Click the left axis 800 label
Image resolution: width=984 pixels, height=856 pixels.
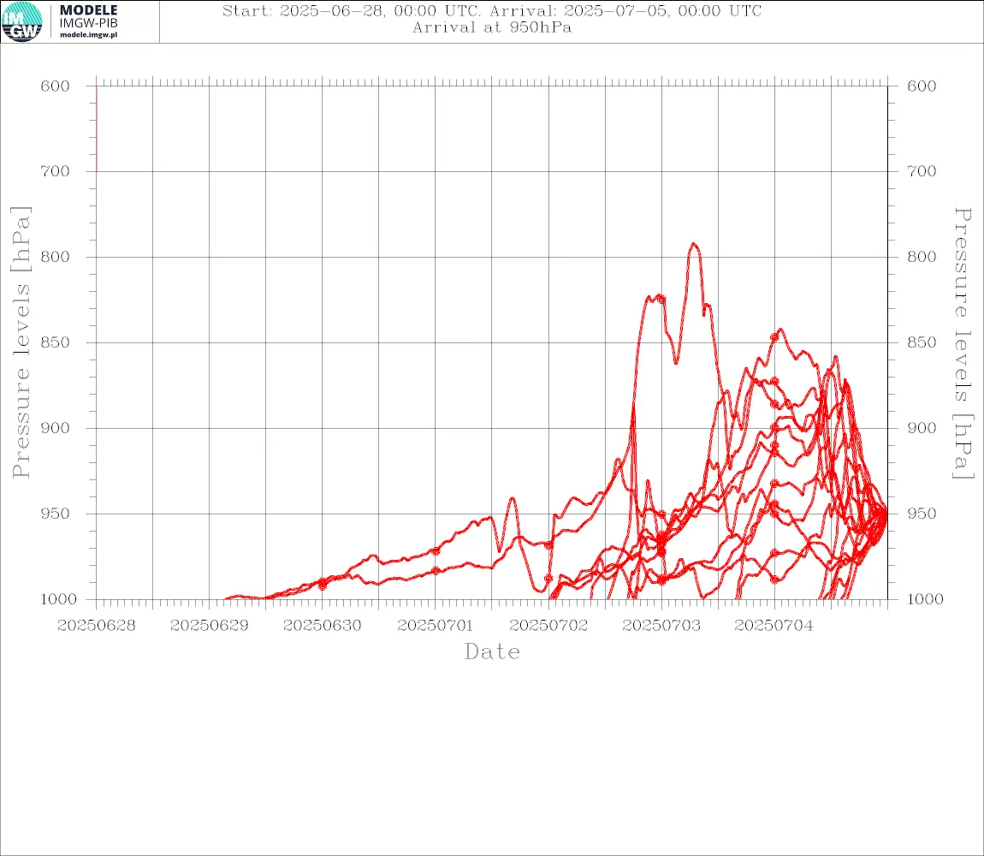click(56, 257)
